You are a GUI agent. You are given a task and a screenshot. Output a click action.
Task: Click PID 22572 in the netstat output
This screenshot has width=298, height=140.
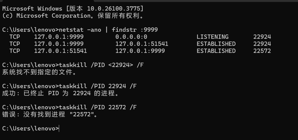262,51
